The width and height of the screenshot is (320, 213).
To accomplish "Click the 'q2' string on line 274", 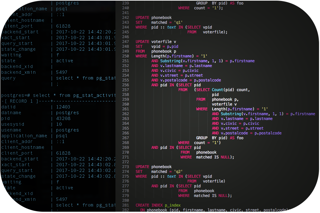I will pyautogui.click(x=178, y=172).
